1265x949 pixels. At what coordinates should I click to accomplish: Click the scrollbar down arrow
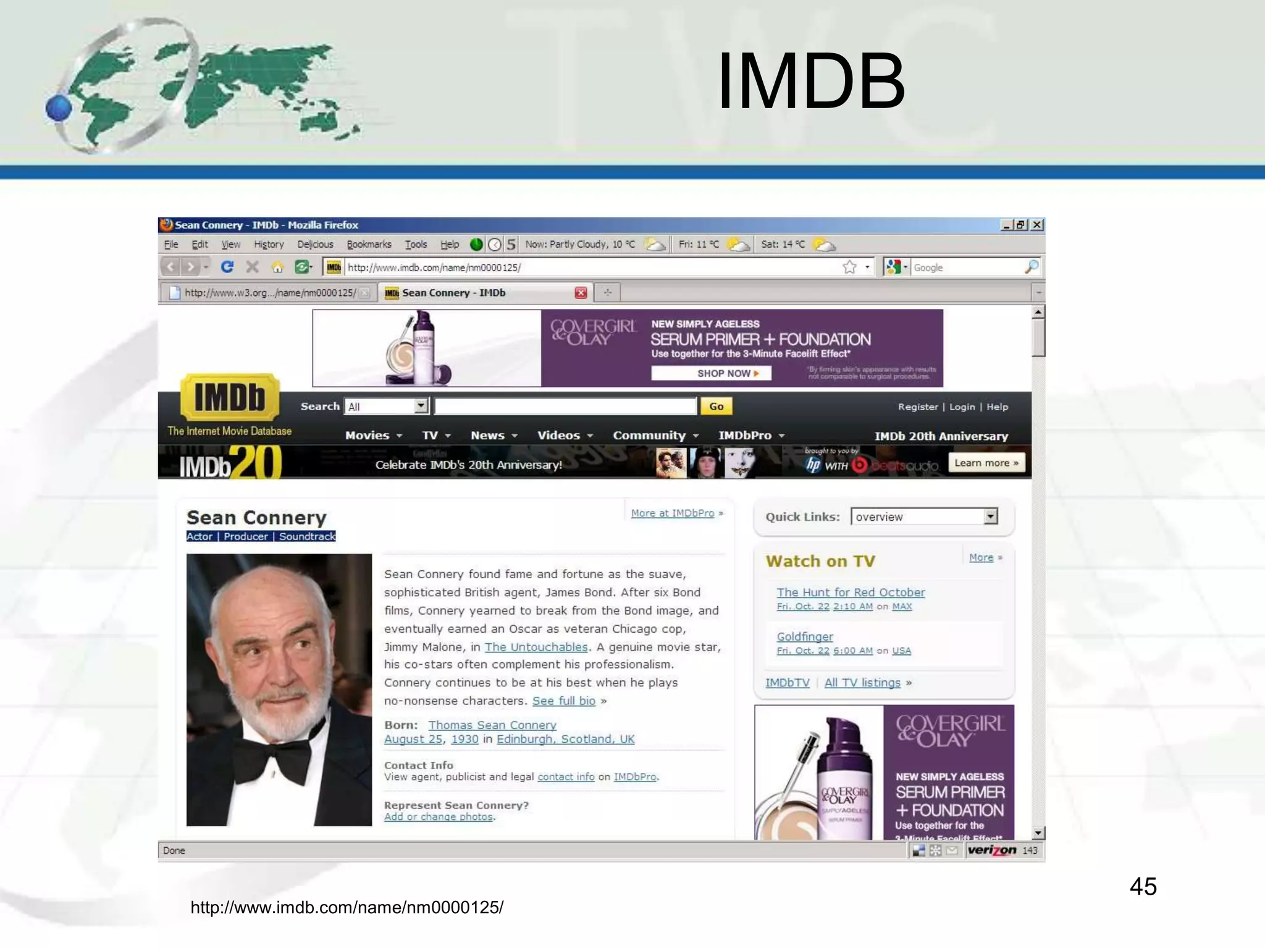click(1038, 833)
